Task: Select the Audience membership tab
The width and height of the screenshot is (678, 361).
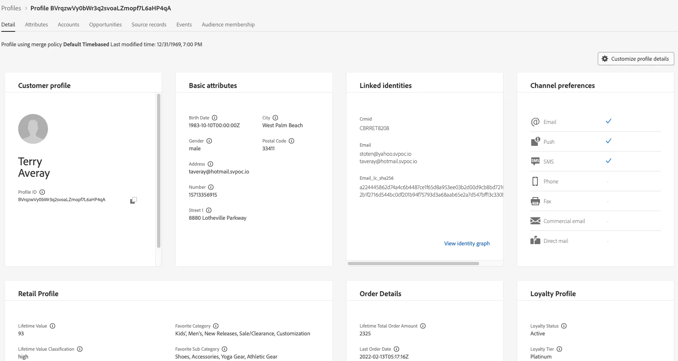Action: [x=228, y=24]
